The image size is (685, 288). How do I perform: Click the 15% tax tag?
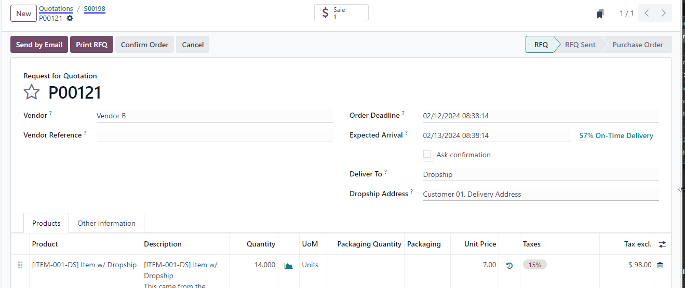535,265
